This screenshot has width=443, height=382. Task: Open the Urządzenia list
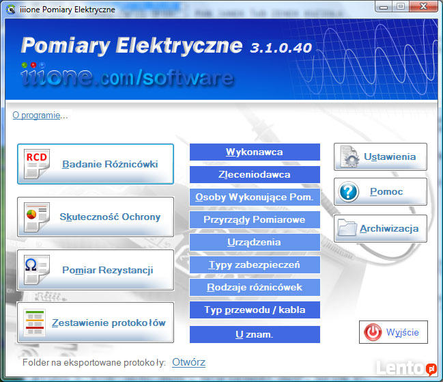[x=255, y=243]
